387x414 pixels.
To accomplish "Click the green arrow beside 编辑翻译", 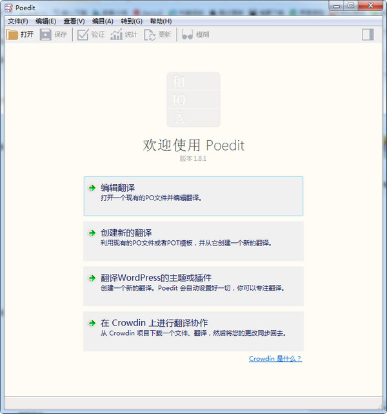I will 92,188.
